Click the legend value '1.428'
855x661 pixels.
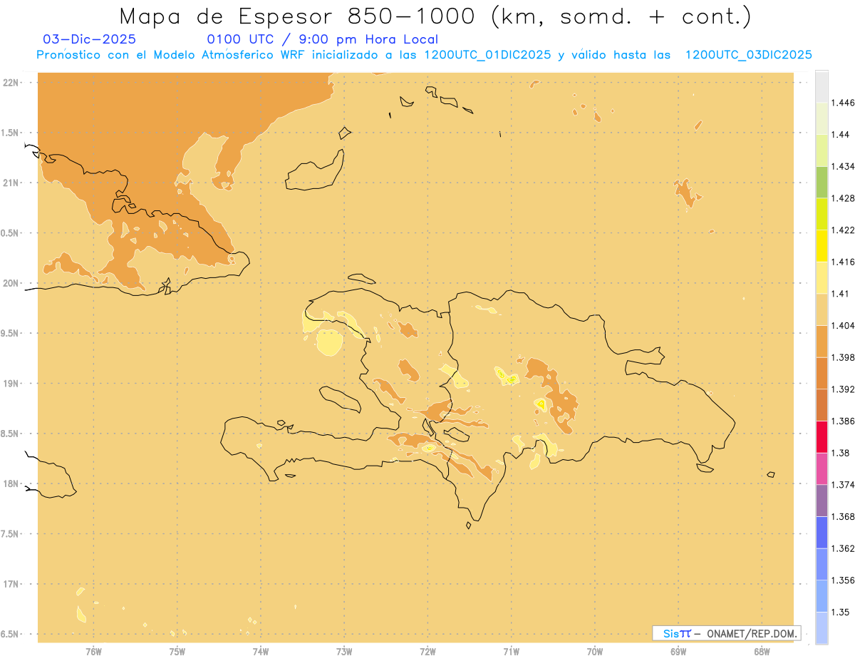click(843, 198)
